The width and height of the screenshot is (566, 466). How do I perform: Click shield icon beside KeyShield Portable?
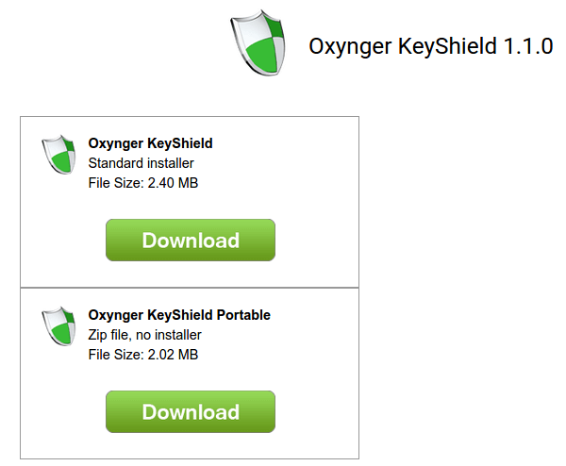(58, 326)
